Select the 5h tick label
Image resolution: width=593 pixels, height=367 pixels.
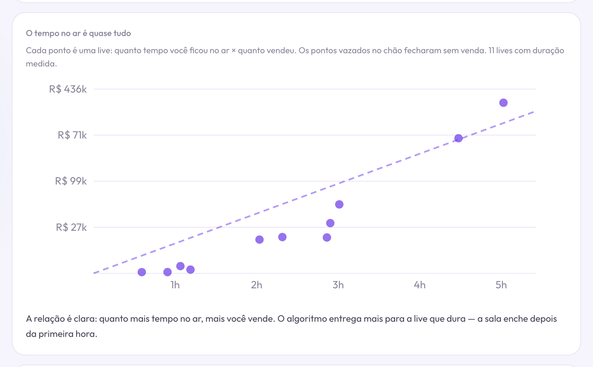(501, 285)
